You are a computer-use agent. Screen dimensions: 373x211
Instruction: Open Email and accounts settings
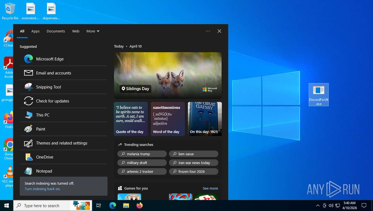(63, 73)
